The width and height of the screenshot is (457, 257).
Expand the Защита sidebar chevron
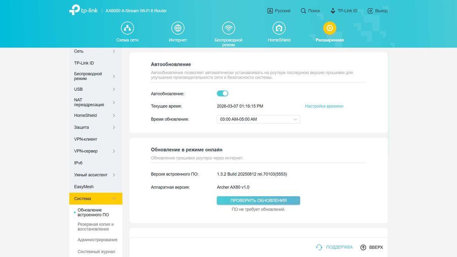(x=114, y=127)
